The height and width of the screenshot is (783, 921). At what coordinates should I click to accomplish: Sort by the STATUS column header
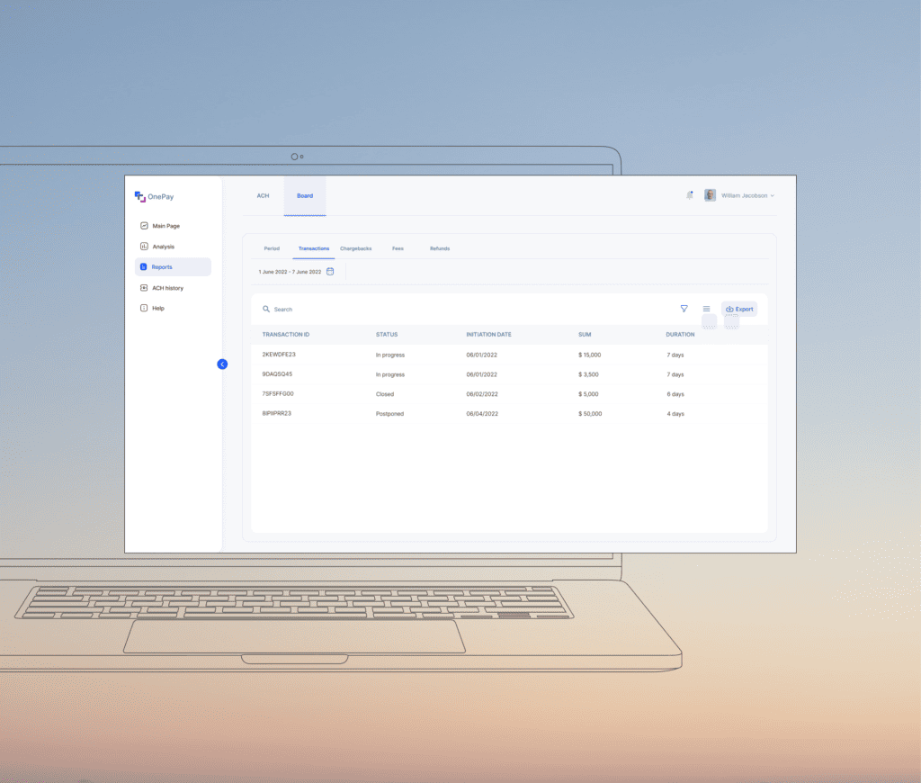[386, 334]
